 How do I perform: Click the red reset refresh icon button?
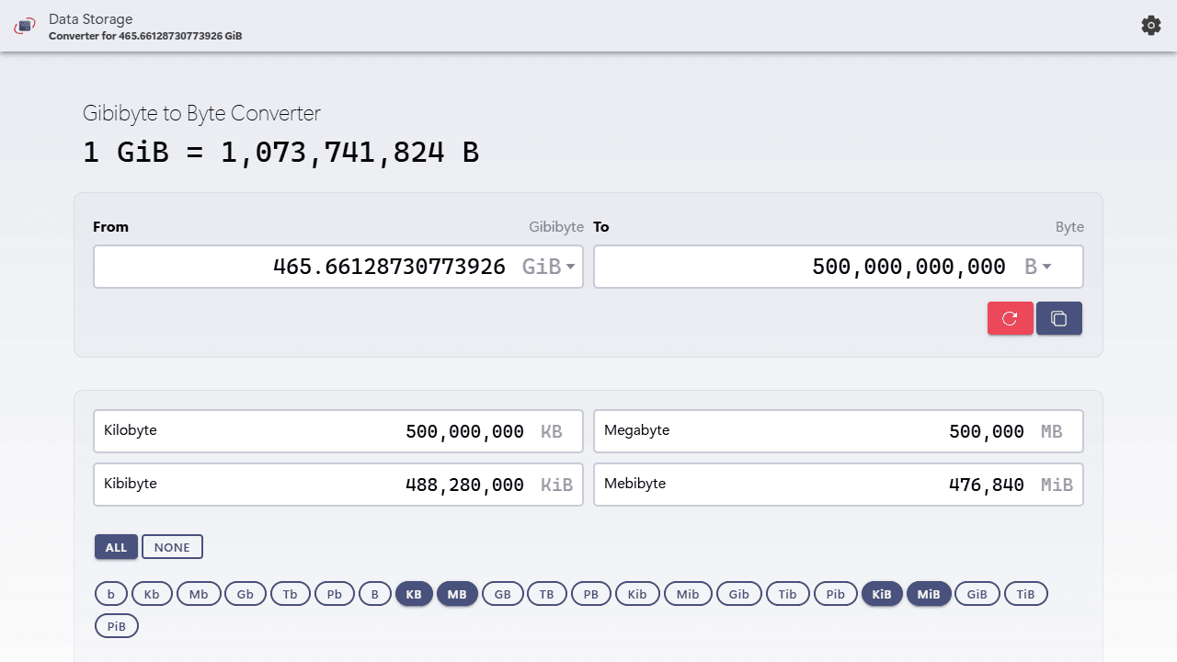tap(1011, 318)
